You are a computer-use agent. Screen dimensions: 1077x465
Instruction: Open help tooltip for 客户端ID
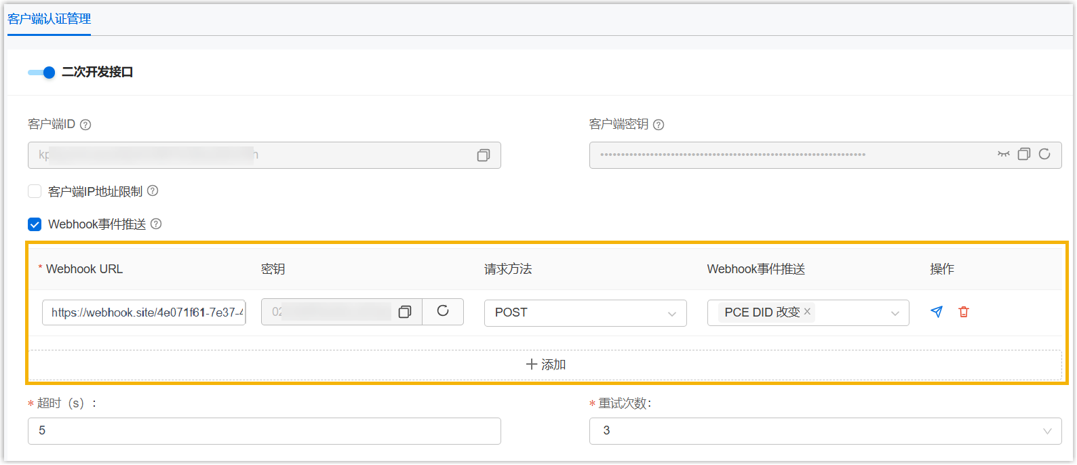(85, 125)
